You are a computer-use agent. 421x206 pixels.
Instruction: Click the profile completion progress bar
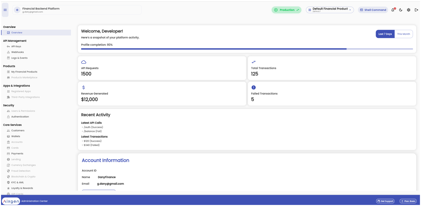pyautogui.click(x=247, y=49)
